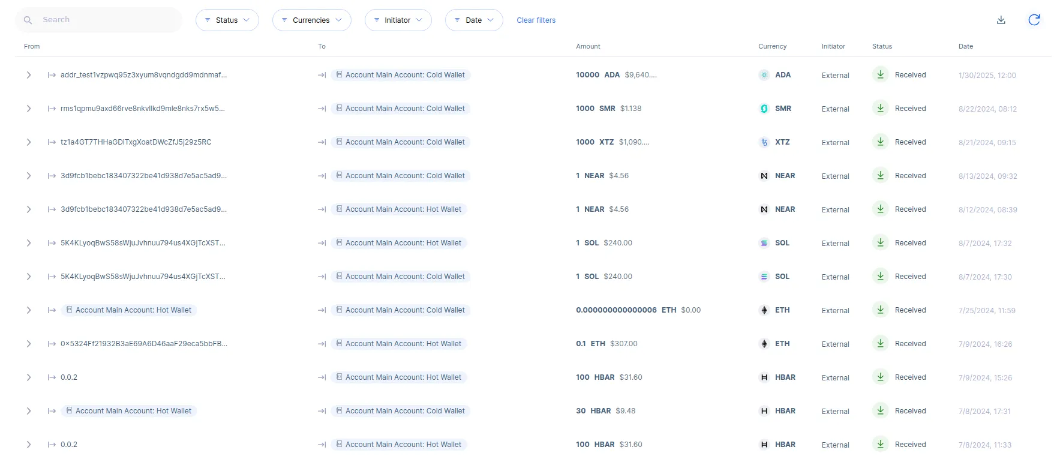
Task: Click the Amount column header
Action: coord(588,46)
